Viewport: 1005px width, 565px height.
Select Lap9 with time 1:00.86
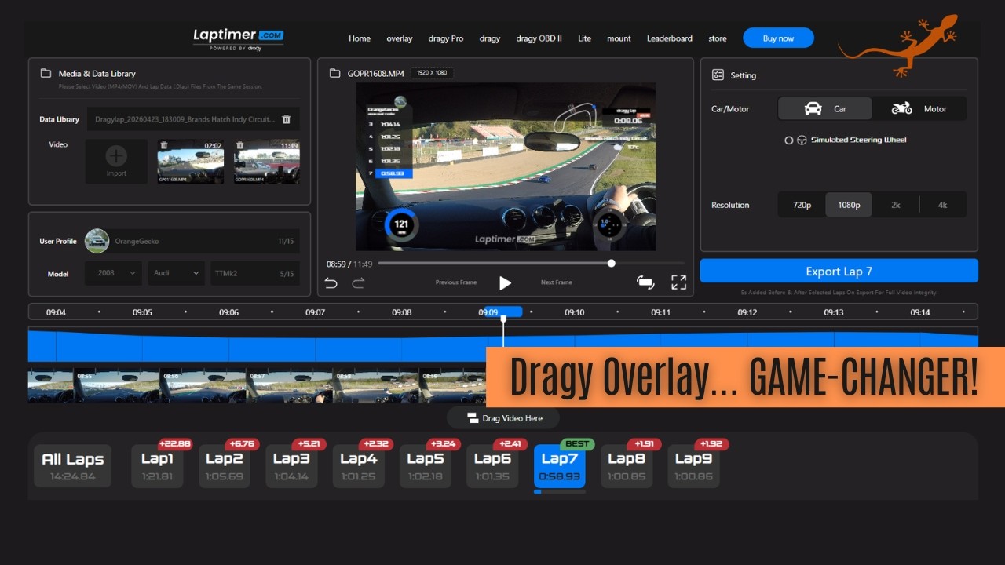[694, 466]
